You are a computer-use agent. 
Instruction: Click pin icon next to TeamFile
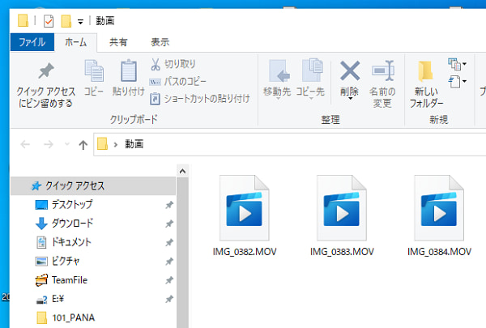tap(169, 280)
